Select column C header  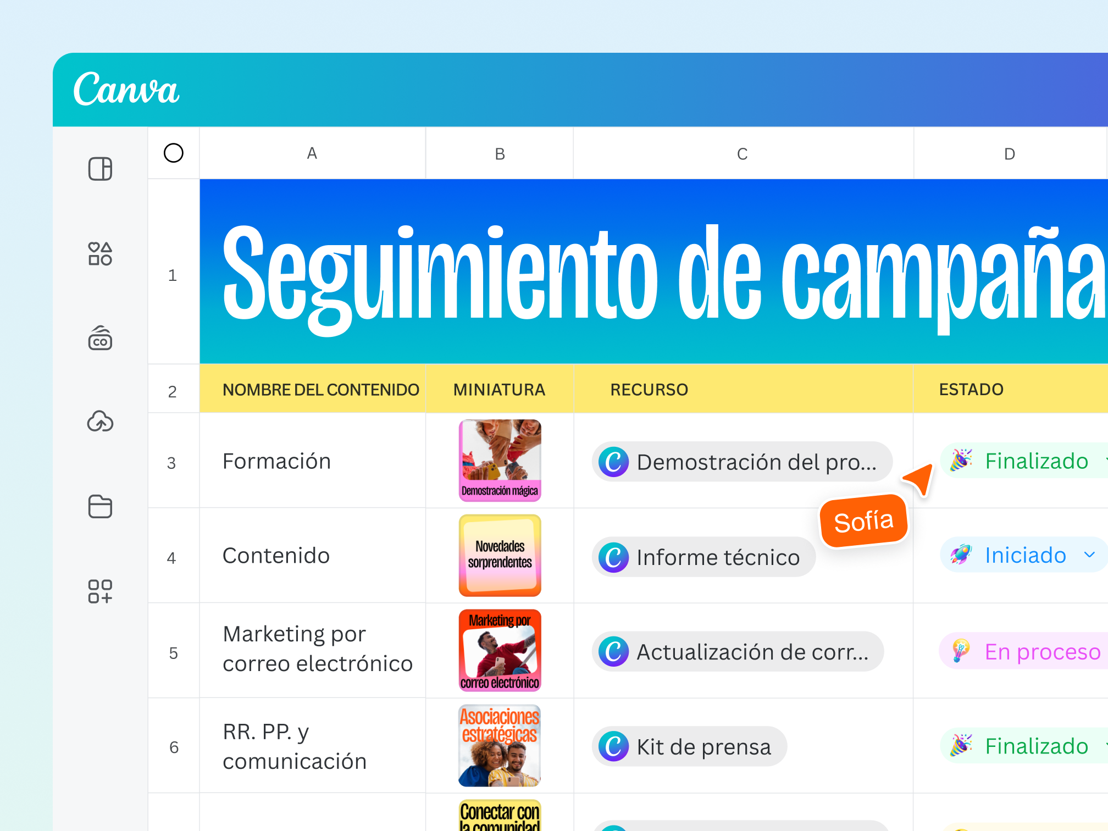[743, 153]
